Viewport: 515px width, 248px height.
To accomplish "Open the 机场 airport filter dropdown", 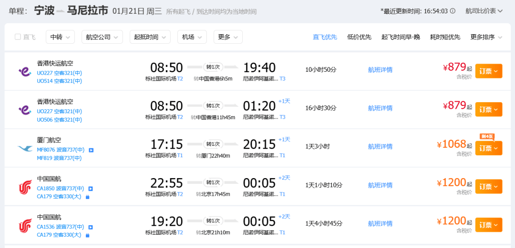I will coord(192,37).
